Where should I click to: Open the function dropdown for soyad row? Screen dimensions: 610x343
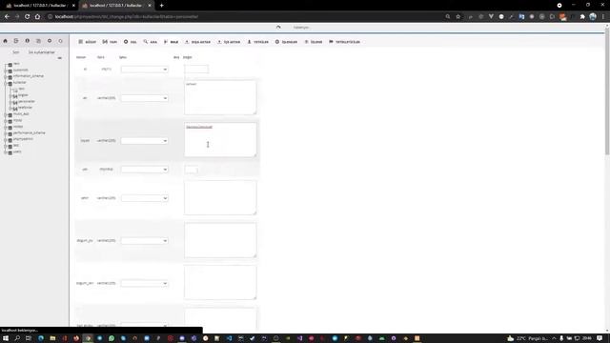coord(144,141)
